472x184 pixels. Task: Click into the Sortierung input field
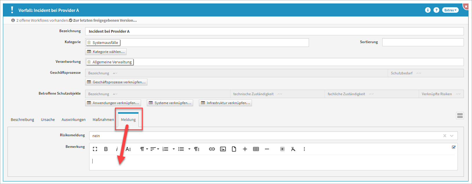[423, 42]
